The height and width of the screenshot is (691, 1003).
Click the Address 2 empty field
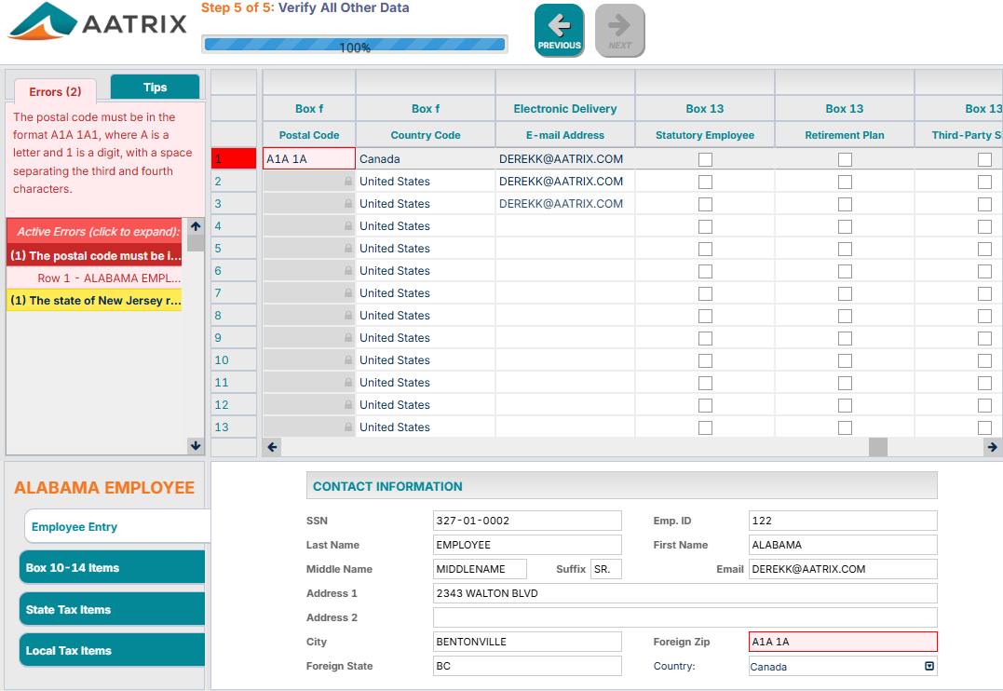[685, 617]
